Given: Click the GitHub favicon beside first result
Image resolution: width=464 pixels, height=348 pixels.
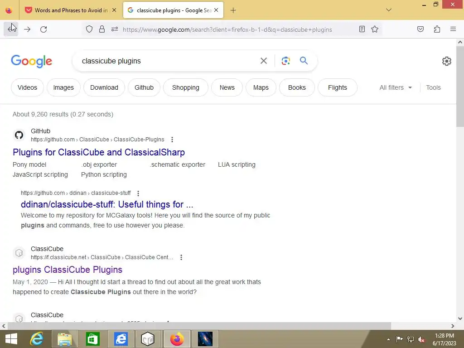Looking at the screenshot, I should point(19,135).
